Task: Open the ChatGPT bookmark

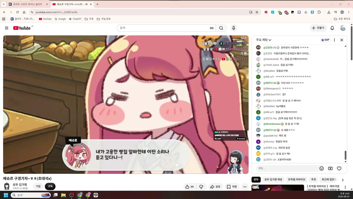Action: coord(75,19)
